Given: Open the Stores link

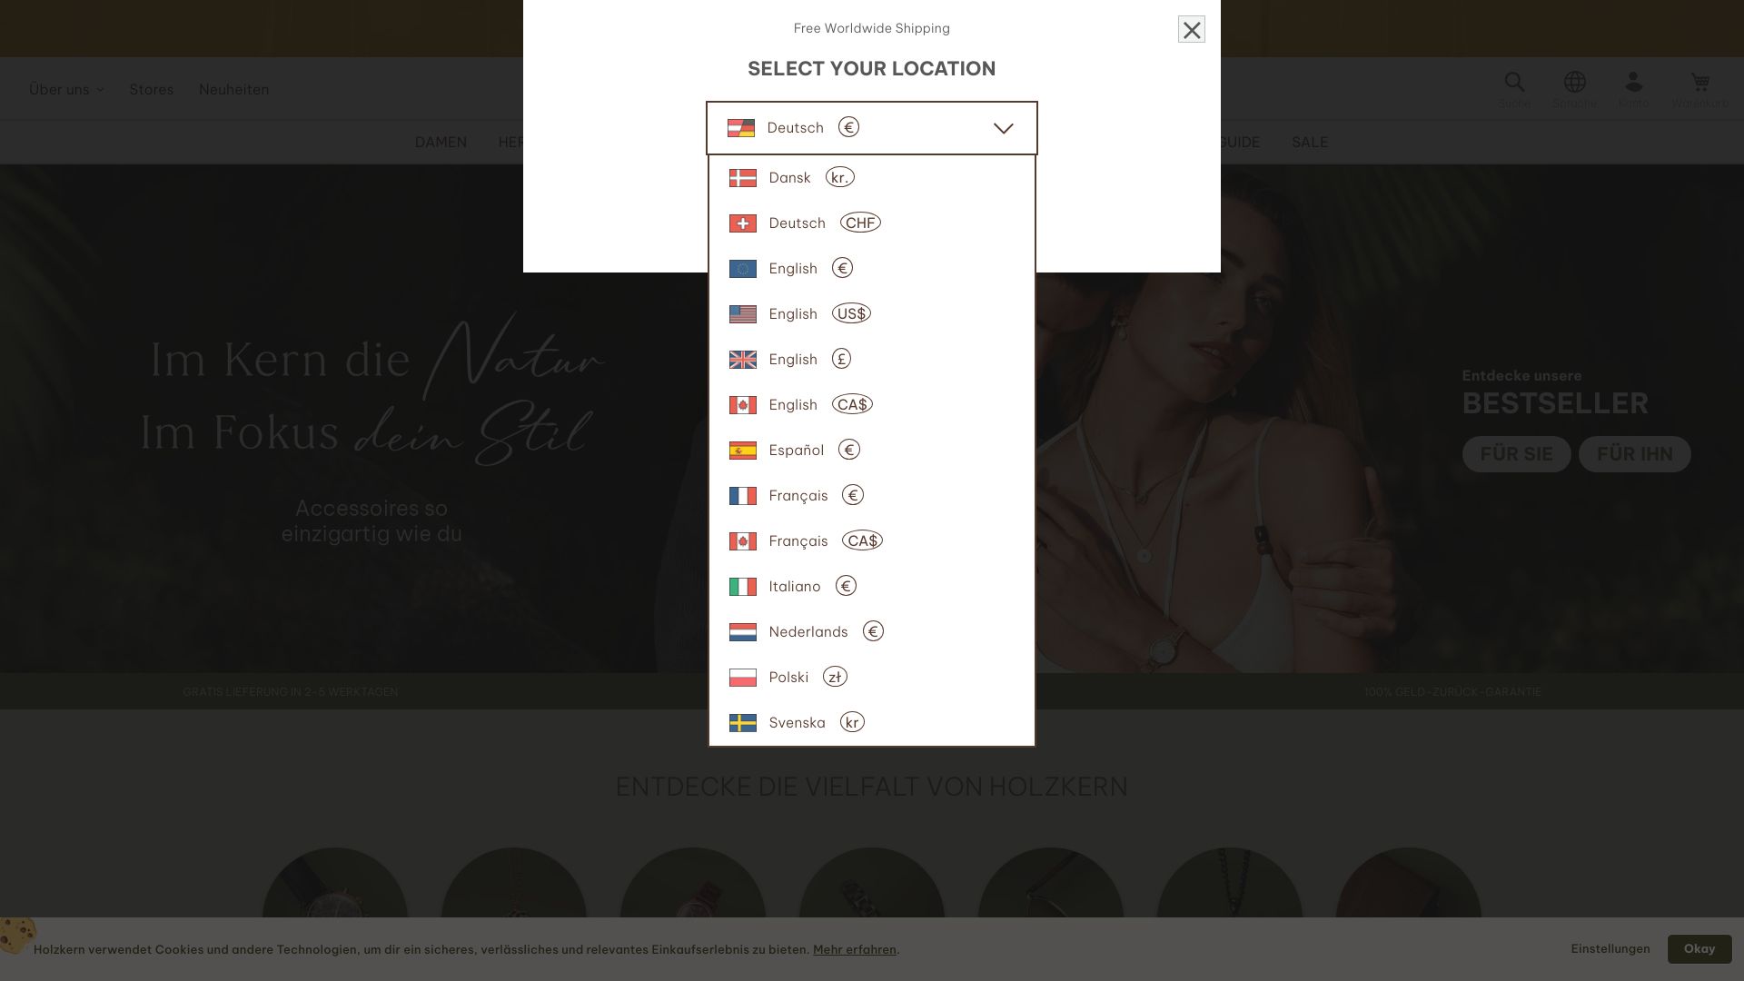Looking at the screenshot, I should (151, 89).
